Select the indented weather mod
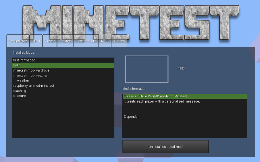 click(63, 80)
